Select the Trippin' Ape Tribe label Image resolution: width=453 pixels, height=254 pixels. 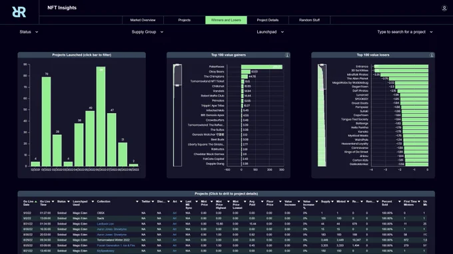click(x=213, y=106)
